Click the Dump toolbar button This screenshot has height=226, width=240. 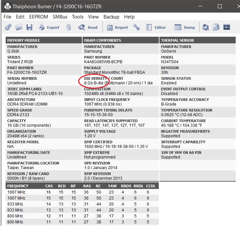coord(185,27)
